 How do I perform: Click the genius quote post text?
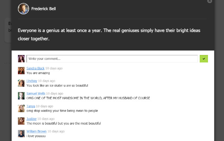coord(109,34)
